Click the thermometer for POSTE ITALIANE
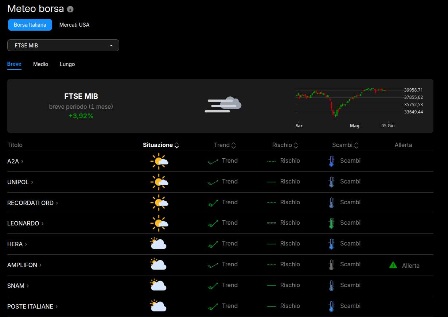The image size is (448, 317). click(x=331, y=306)
